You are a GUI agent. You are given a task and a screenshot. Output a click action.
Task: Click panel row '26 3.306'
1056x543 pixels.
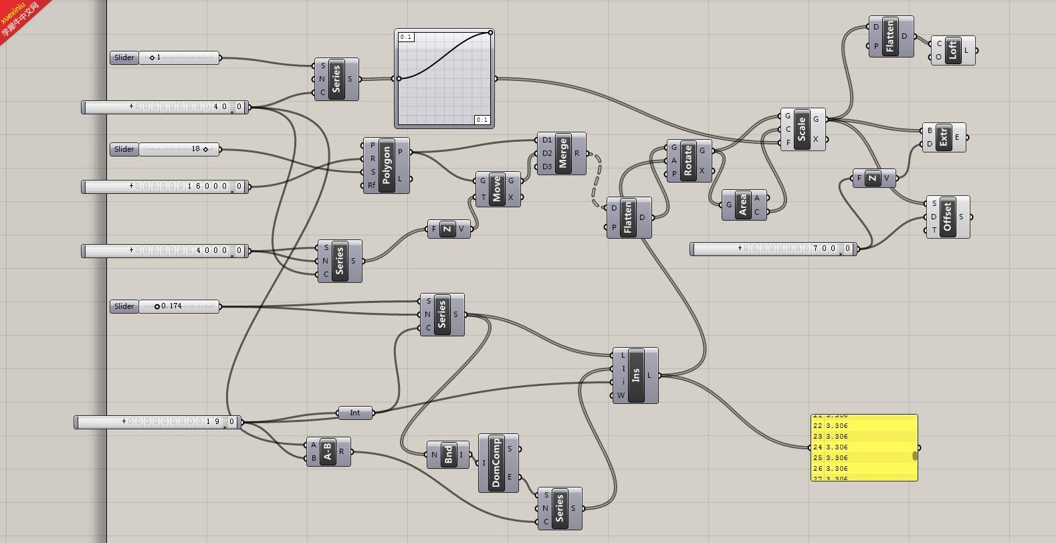click(861, 468)
